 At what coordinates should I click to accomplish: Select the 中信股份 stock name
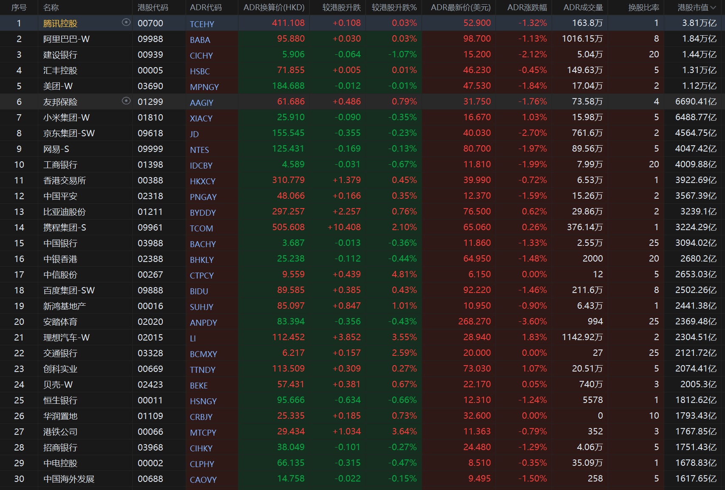click(x=60, y=275)
